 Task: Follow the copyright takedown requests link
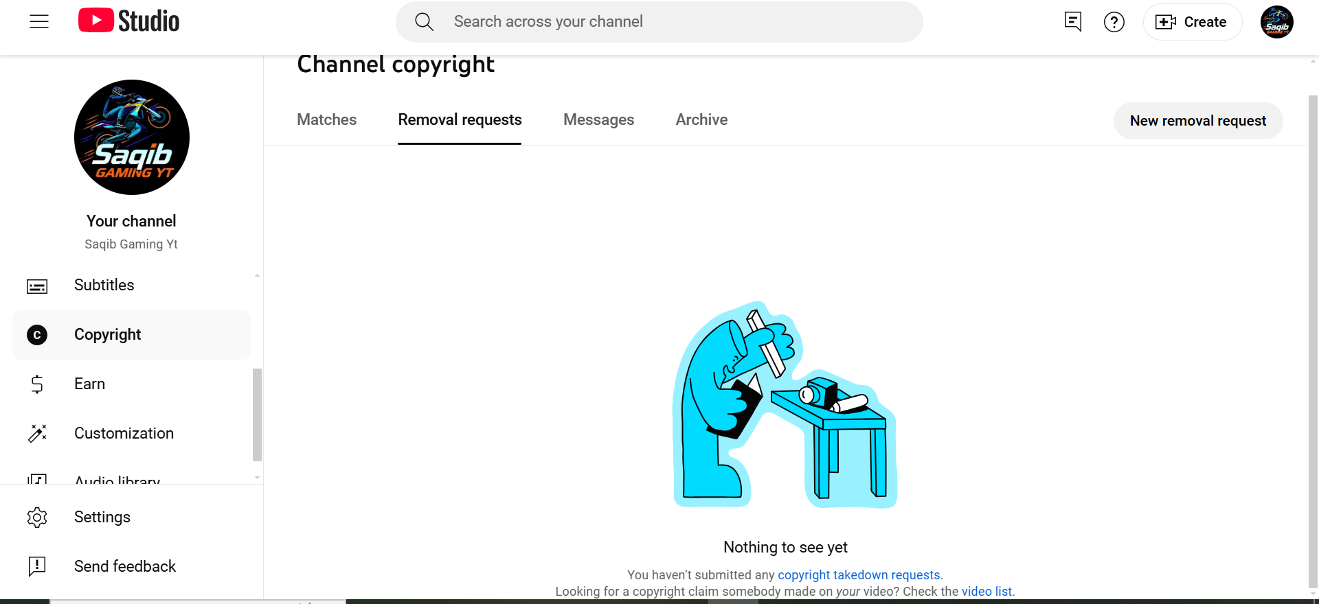(859, 575)
